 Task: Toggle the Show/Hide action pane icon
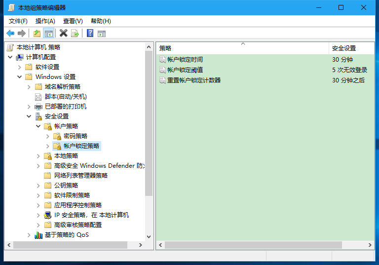pos(102,34)
